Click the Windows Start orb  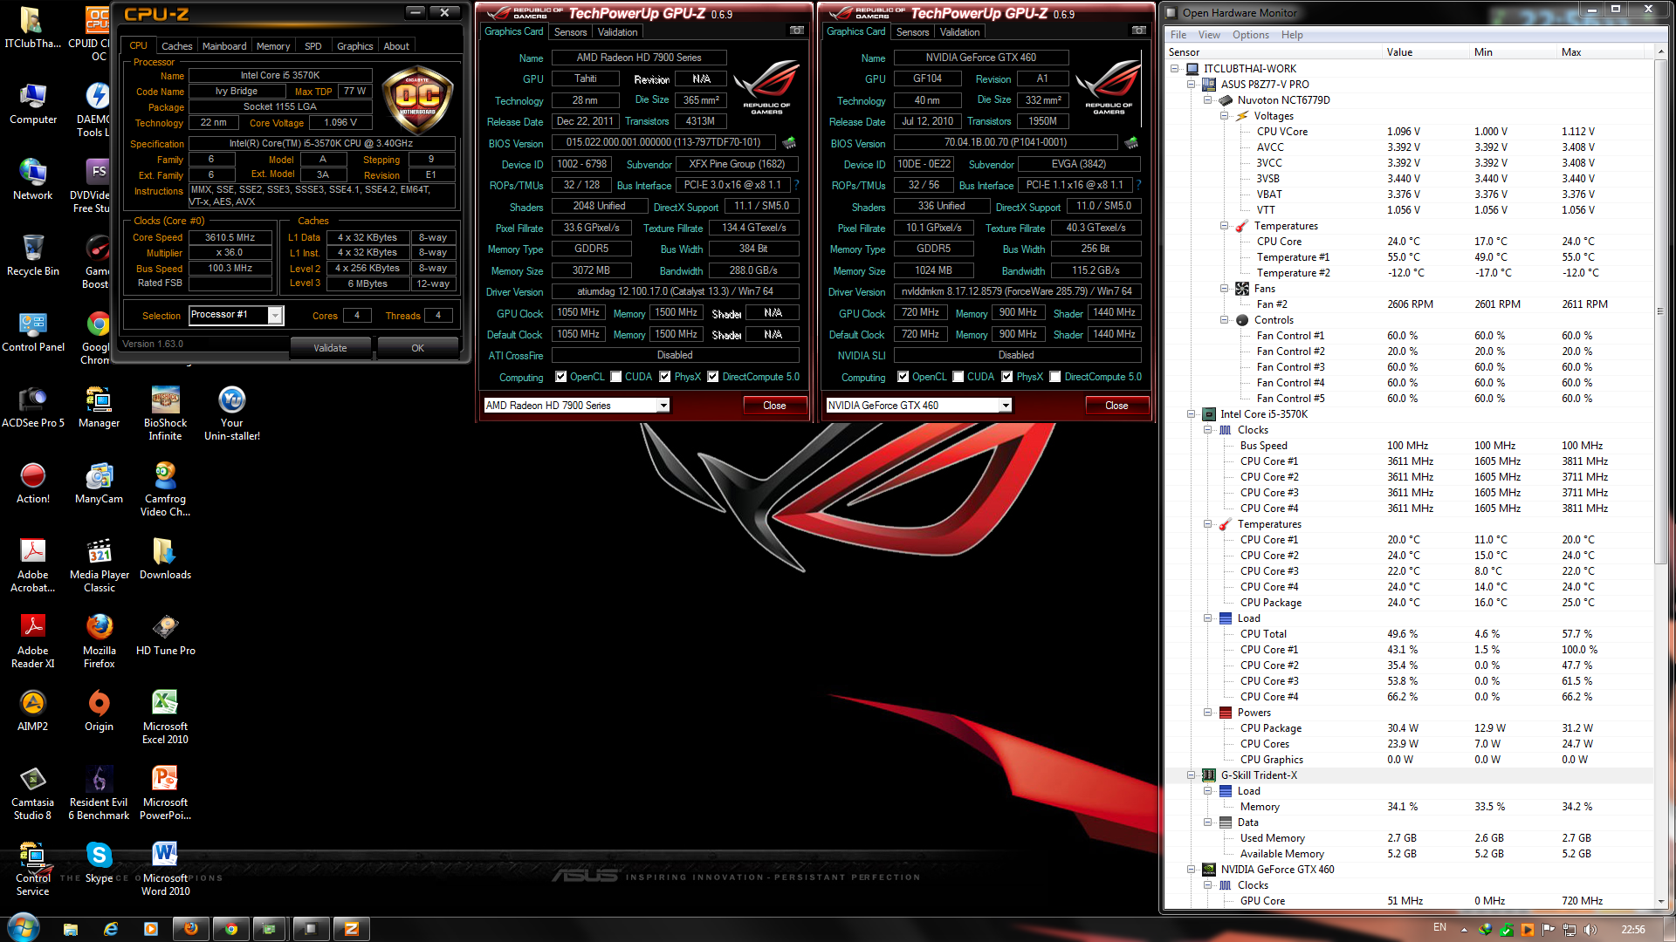coord(23,927)
